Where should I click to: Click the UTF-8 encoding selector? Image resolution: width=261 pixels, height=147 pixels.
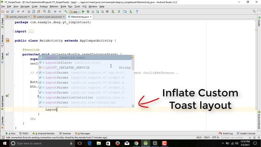(x=215, y=138)
